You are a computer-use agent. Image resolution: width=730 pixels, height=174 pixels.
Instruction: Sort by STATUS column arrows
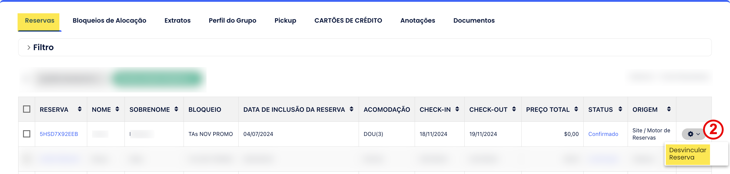point(620,109)
